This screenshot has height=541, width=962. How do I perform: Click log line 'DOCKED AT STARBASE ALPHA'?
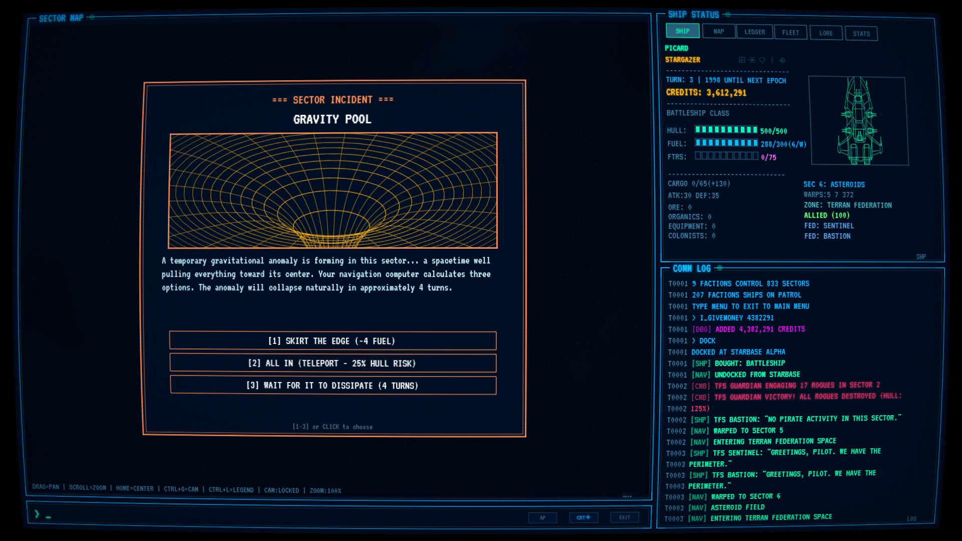pos(738,352)
